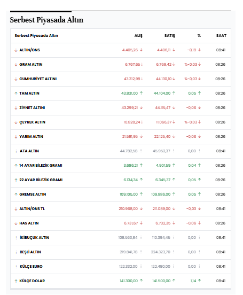Open the 14 AYAR BİLEZİK GRAMI link
Screen dimensions: 243x295
[x=41, y=166]
